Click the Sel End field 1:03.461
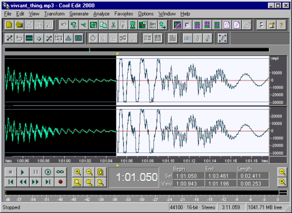292x213 pixels. coord(221,176)
